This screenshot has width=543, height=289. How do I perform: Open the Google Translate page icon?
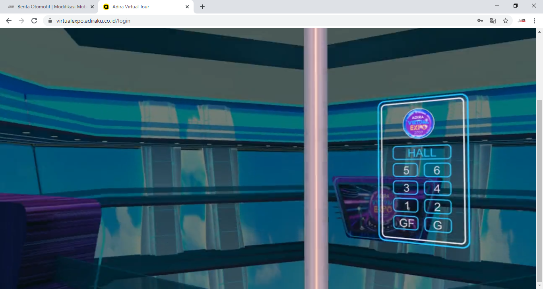pos(493,21)
